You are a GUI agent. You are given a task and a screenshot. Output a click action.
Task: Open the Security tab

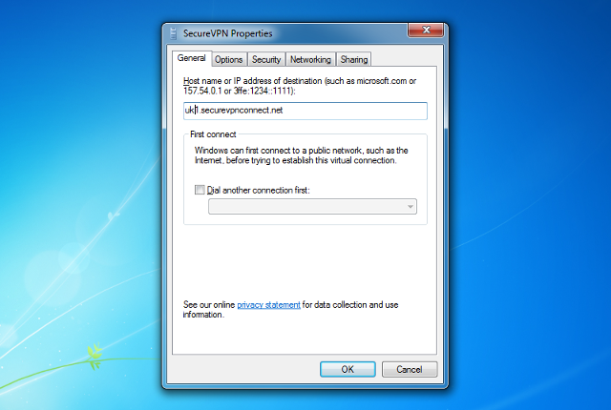coord(266,59)
